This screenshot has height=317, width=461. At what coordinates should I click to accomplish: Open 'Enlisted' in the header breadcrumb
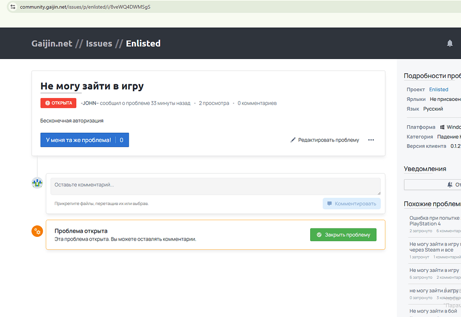click(x=143, y=43)
